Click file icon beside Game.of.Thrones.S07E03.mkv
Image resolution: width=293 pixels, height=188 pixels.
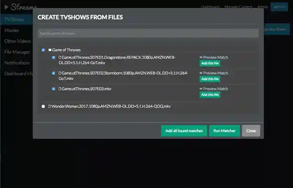point(60,88)
